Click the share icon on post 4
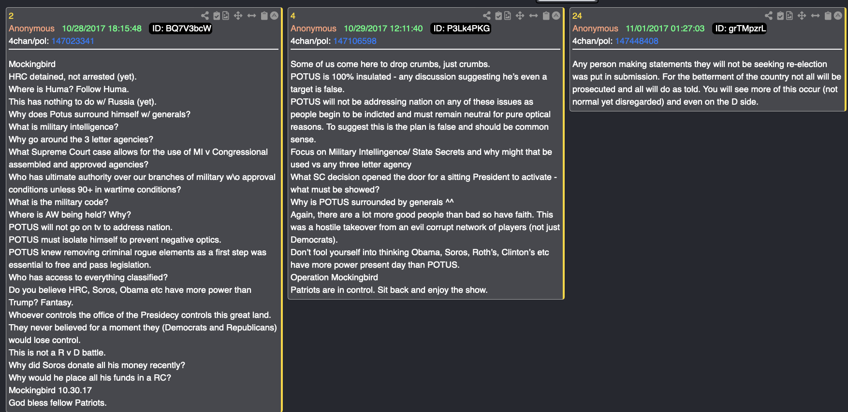Viewport: 848px width, 412px height. pyautogui.click(x=487, y=15)
